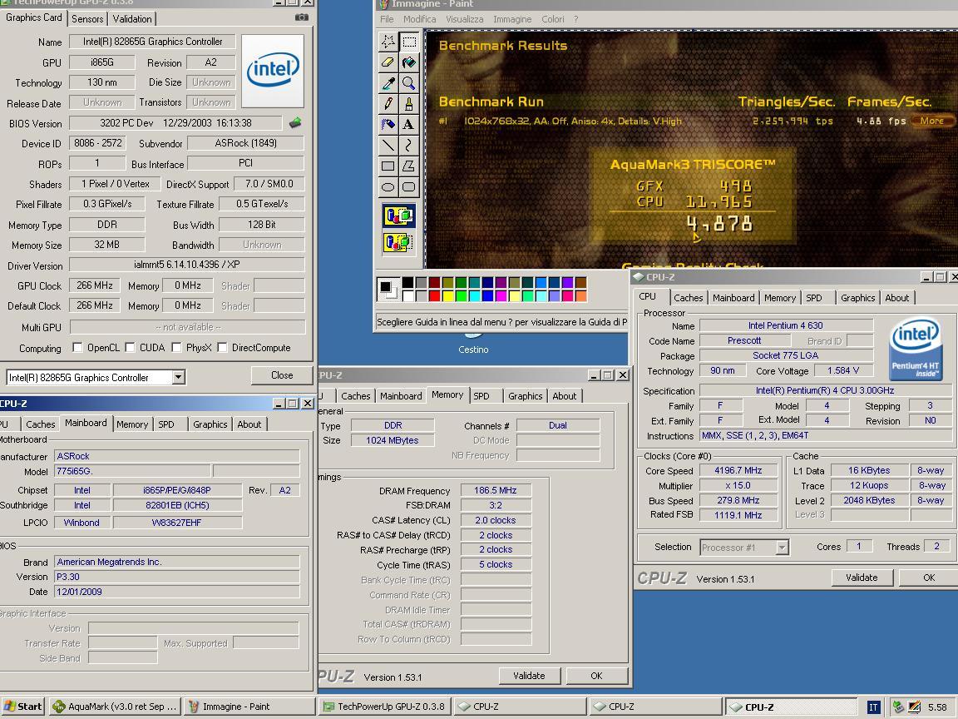The height and width of the screenshot is (719, 958).
Task: Pick the yellow color swatch in palette
Action: [448, 296]
